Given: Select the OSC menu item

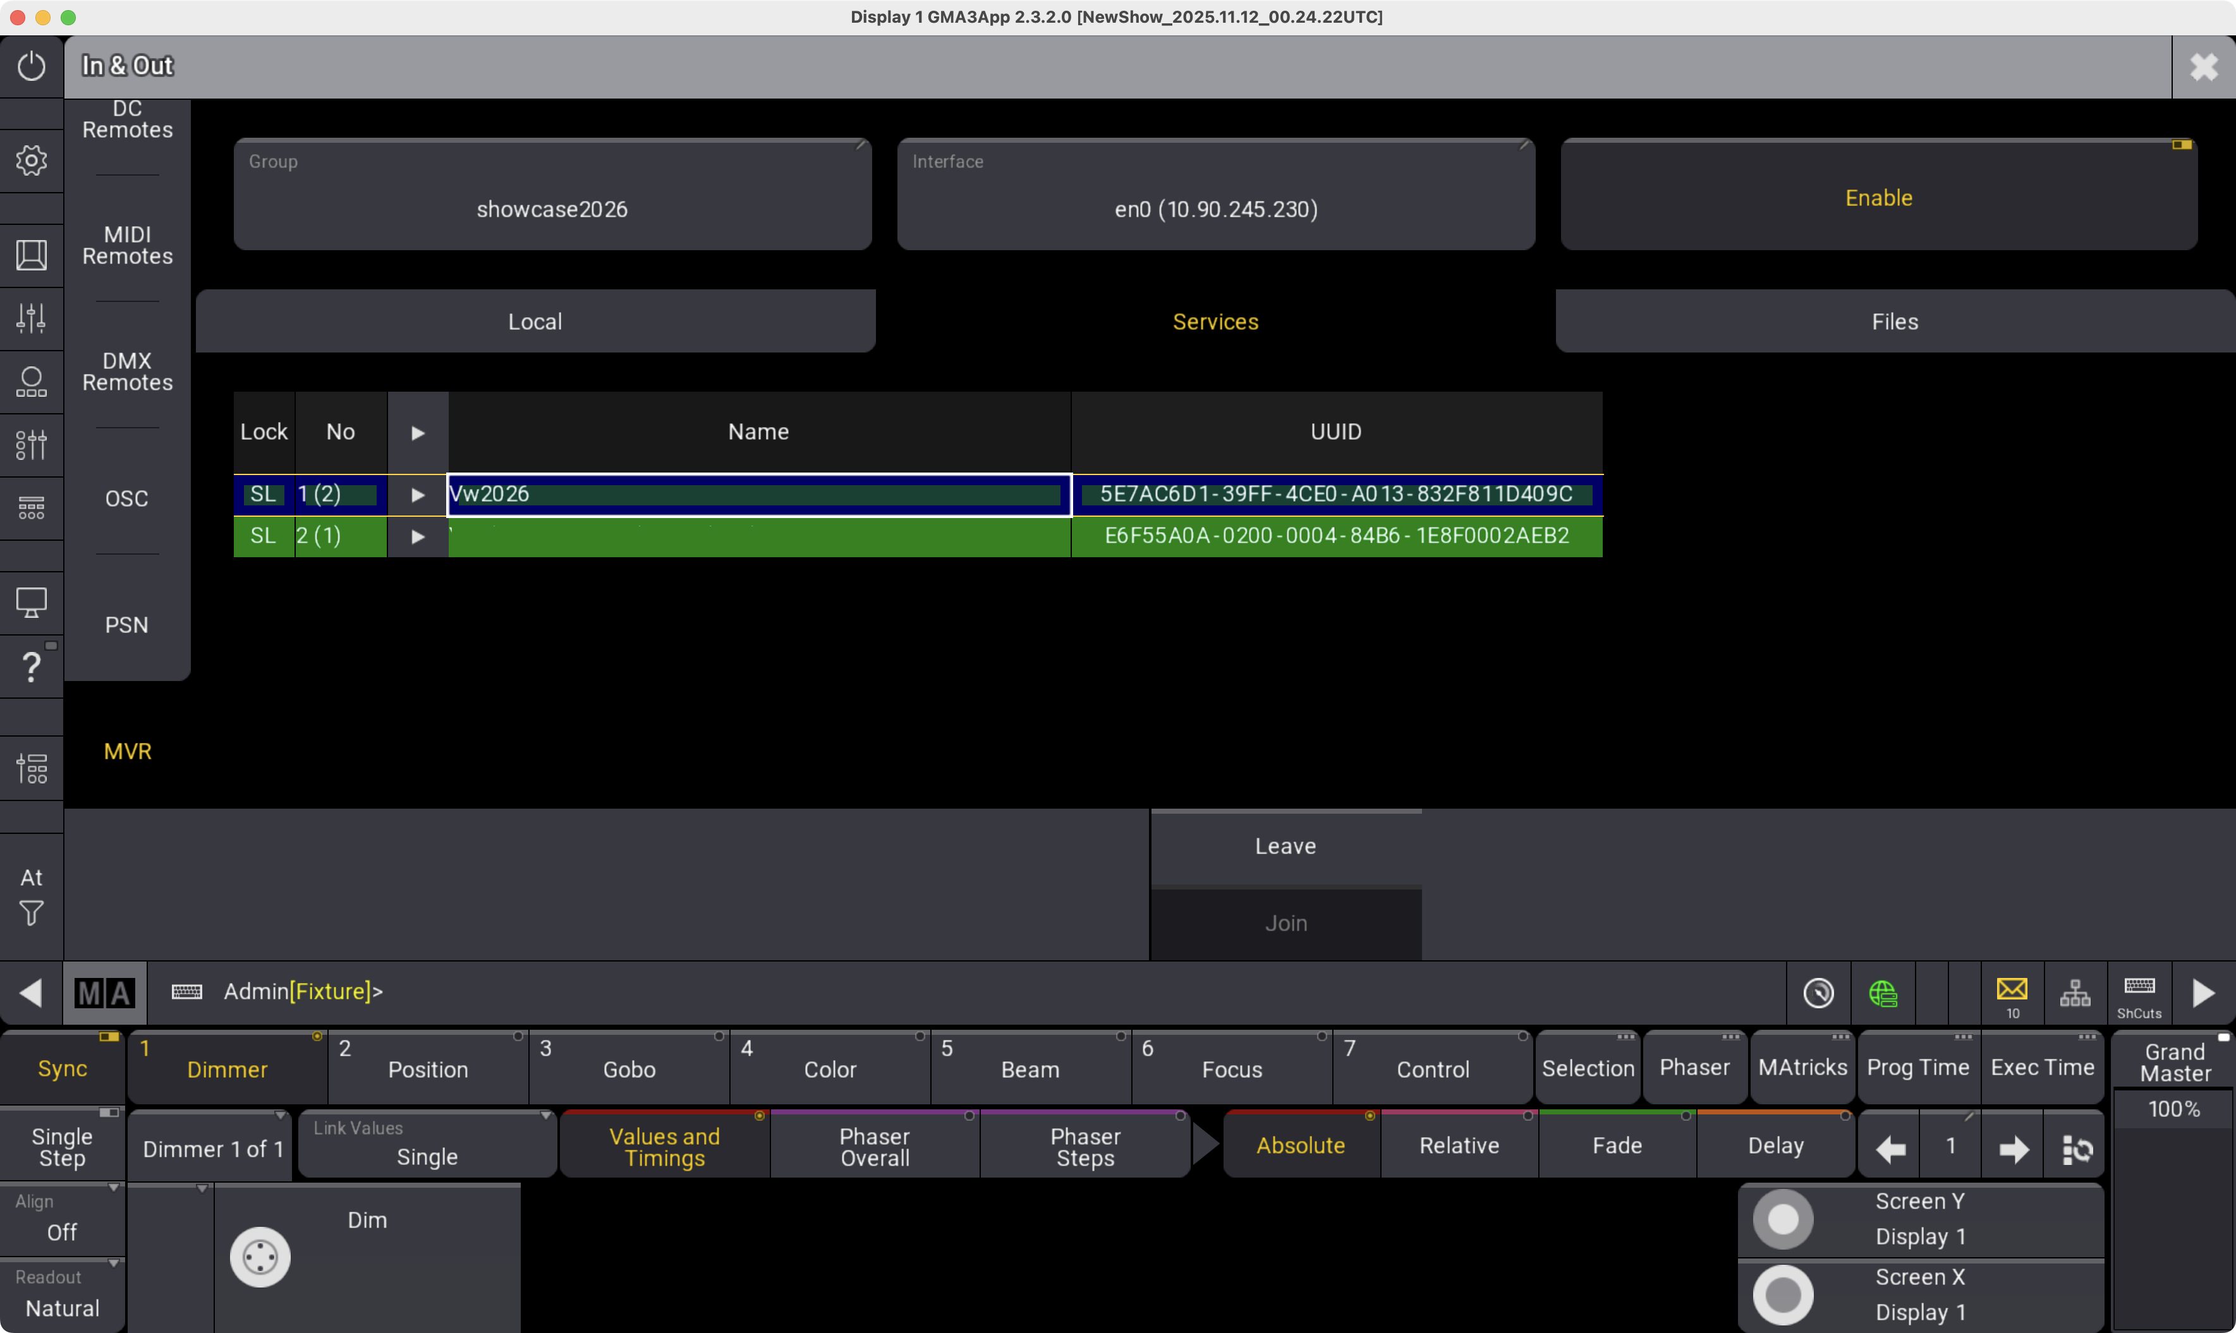Looking at the screenshot, I should tap(126, 498).
